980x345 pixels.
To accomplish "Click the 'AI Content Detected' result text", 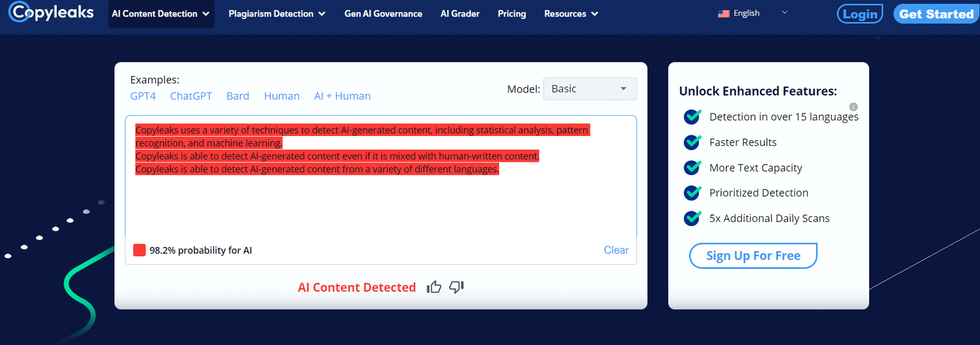I will point(356,287).
